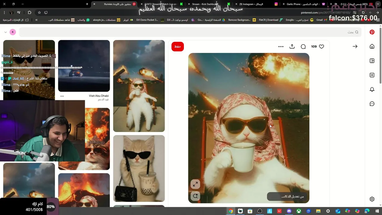Click the page vertical scrollbar
Screen dimensions: 382x215
click(380, 55)
